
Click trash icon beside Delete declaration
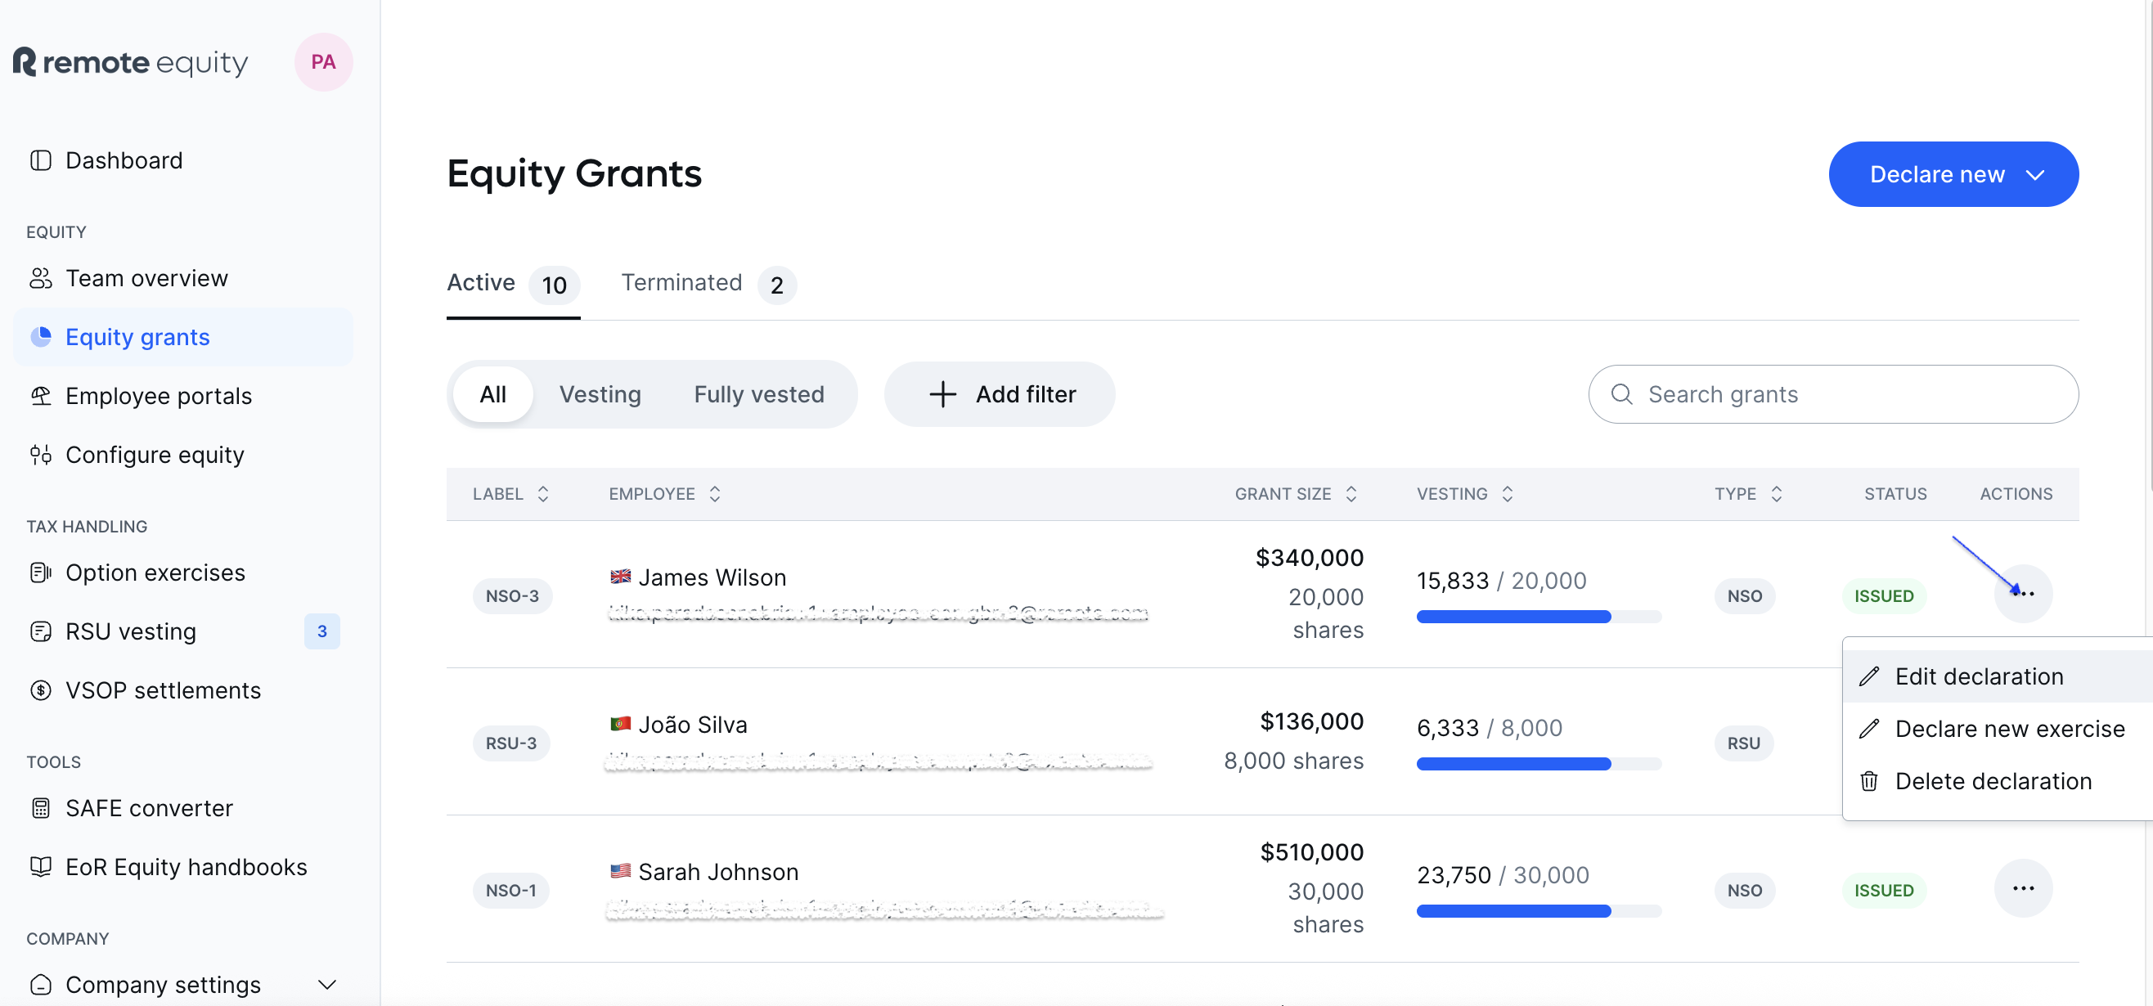[1869, 781]
